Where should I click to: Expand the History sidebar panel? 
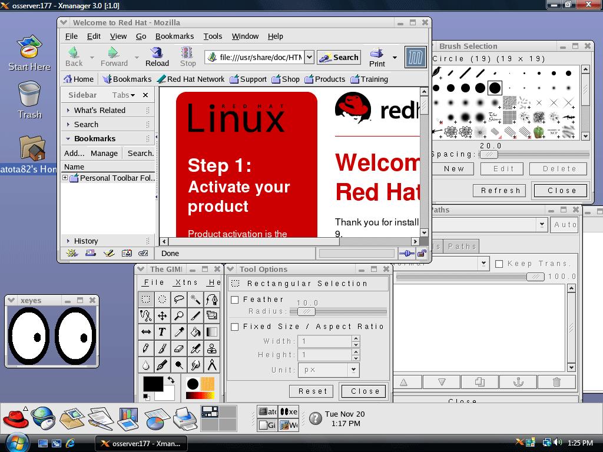pos(68,241)
